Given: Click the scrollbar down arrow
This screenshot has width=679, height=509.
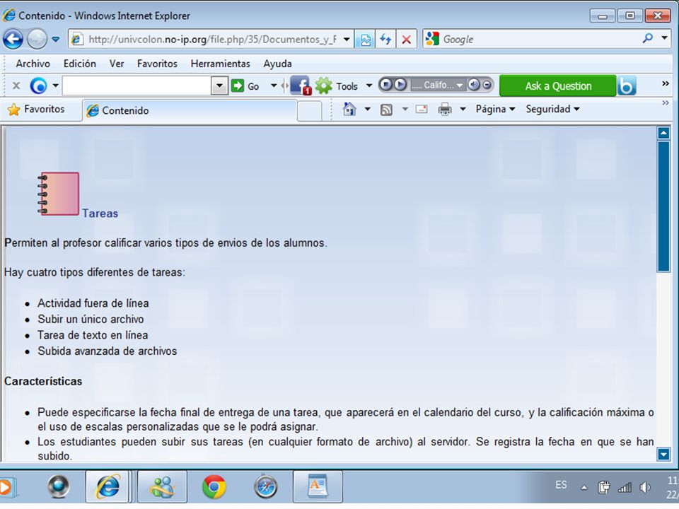Looking at the screenshot, I should point(663,454).
